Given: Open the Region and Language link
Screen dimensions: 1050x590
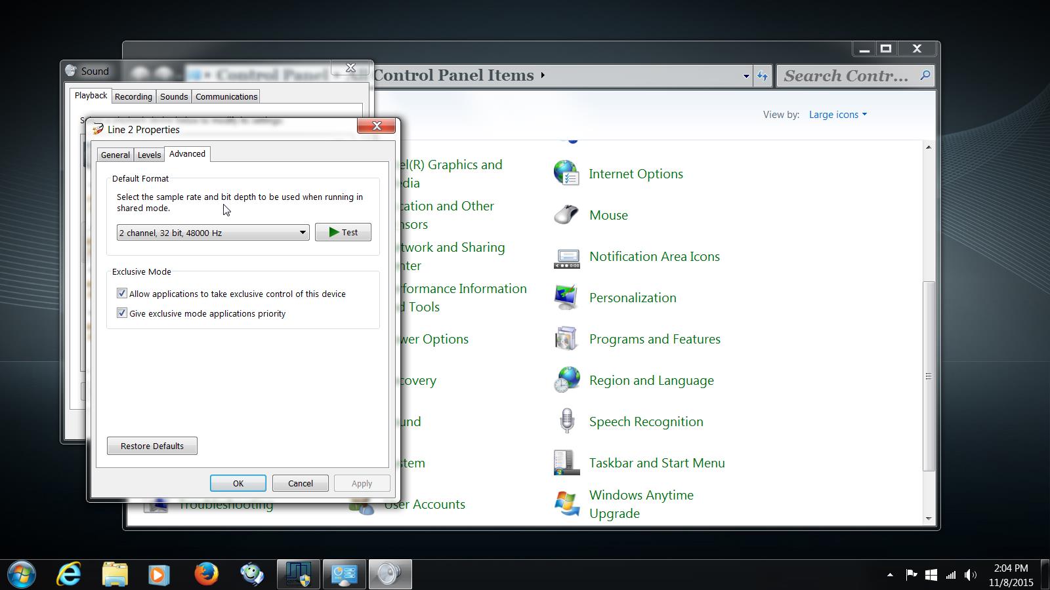Looking at the screenshot, I should (x=652, y=380).
